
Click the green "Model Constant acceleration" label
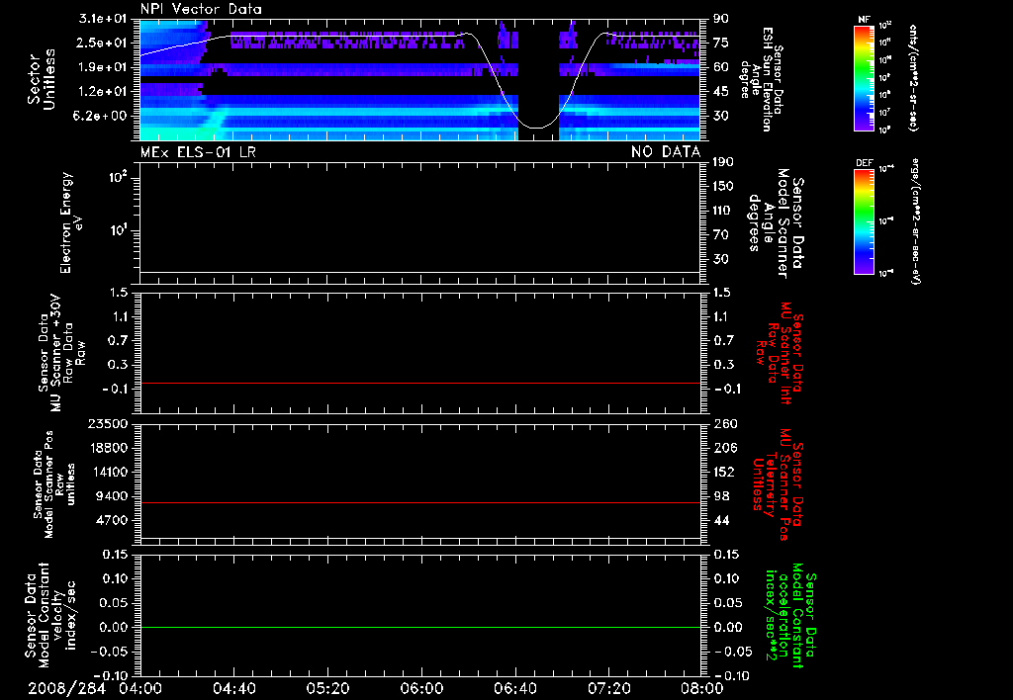(x=790, y=615)
